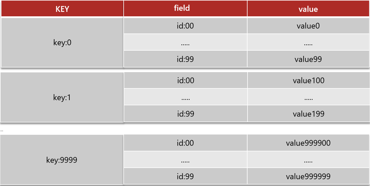Select the key:9999 cell

point(62,160)
